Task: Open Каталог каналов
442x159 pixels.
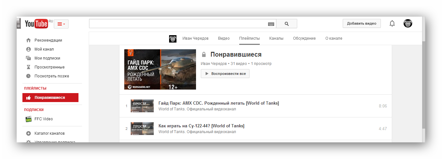Action: point(50,133)
